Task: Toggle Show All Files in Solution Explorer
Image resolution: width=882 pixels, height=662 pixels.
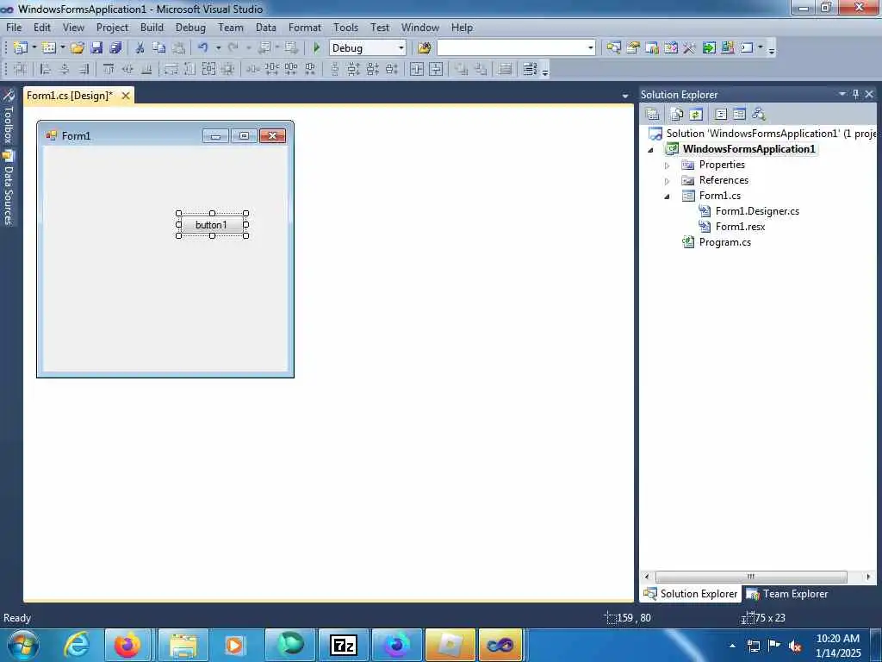Action: 677,115
